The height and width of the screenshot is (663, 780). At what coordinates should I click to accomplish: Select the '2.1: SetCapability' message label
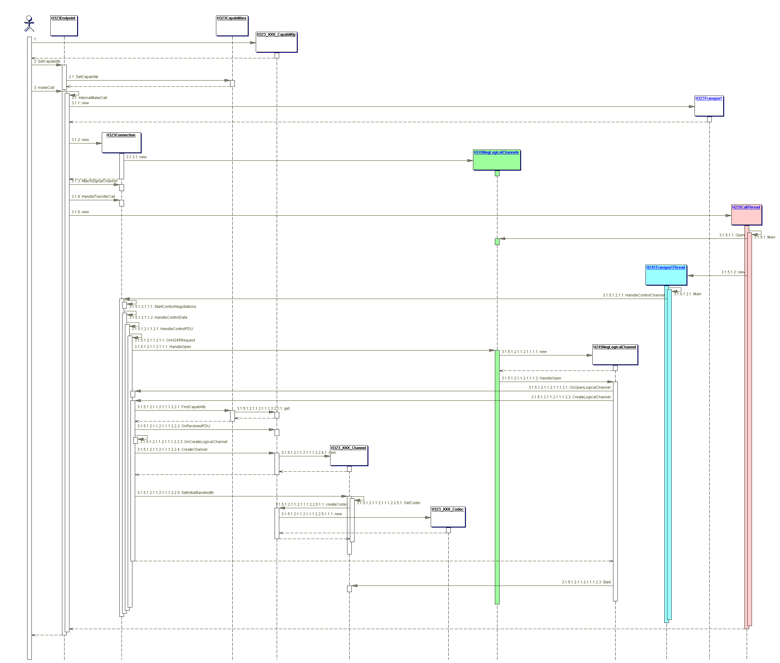tap(83, 77)
